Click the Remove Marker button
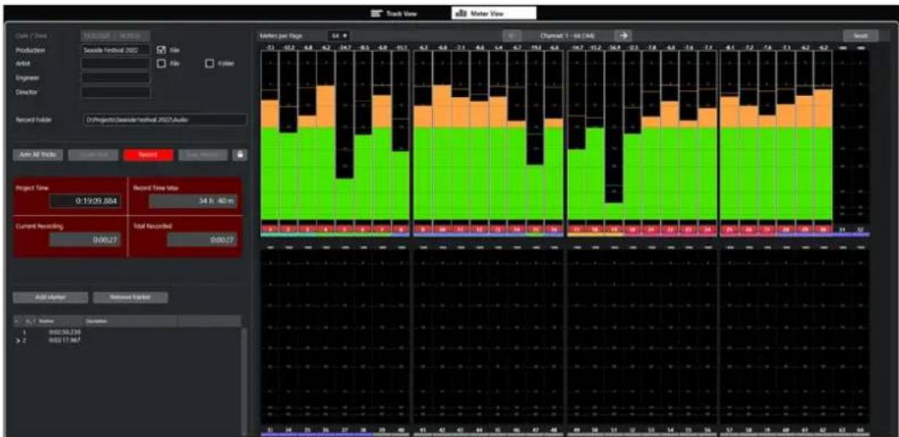The height and width of the screenshot is (437, 899). click(131, 297)
